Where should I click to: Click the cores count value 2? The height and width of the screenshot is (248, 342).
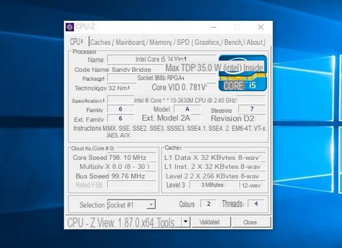[209, 204]
